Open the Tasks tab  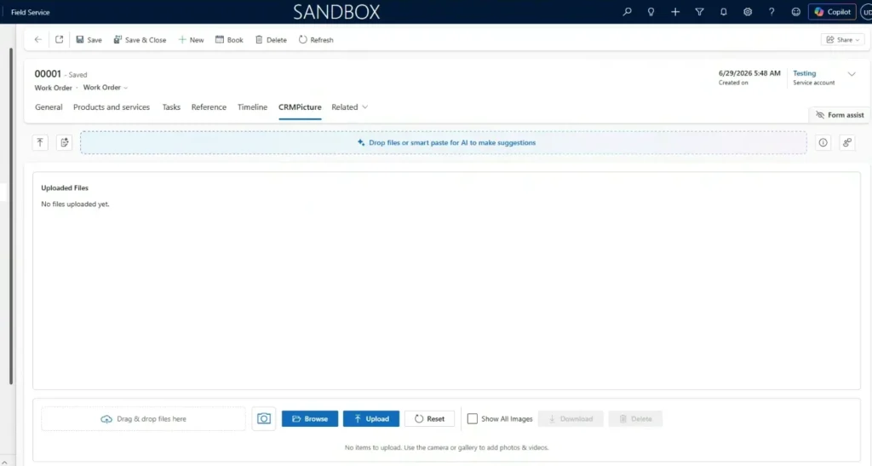click(x=171, y=107)
